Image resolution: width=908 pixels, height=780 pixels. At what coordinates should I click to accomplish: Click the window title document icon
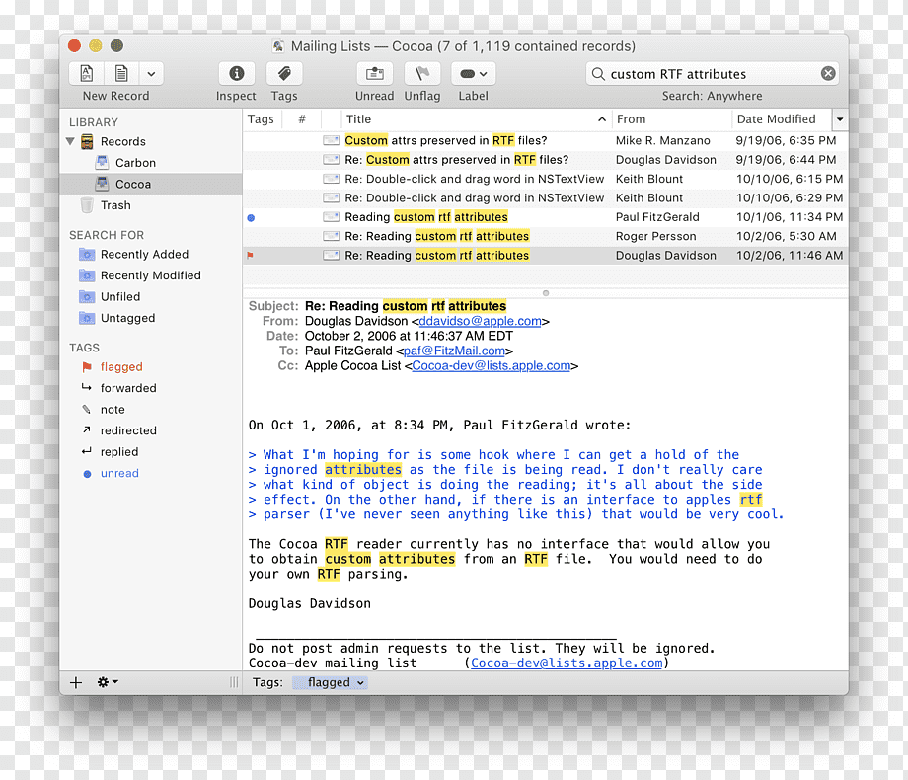tap(278, 46)
